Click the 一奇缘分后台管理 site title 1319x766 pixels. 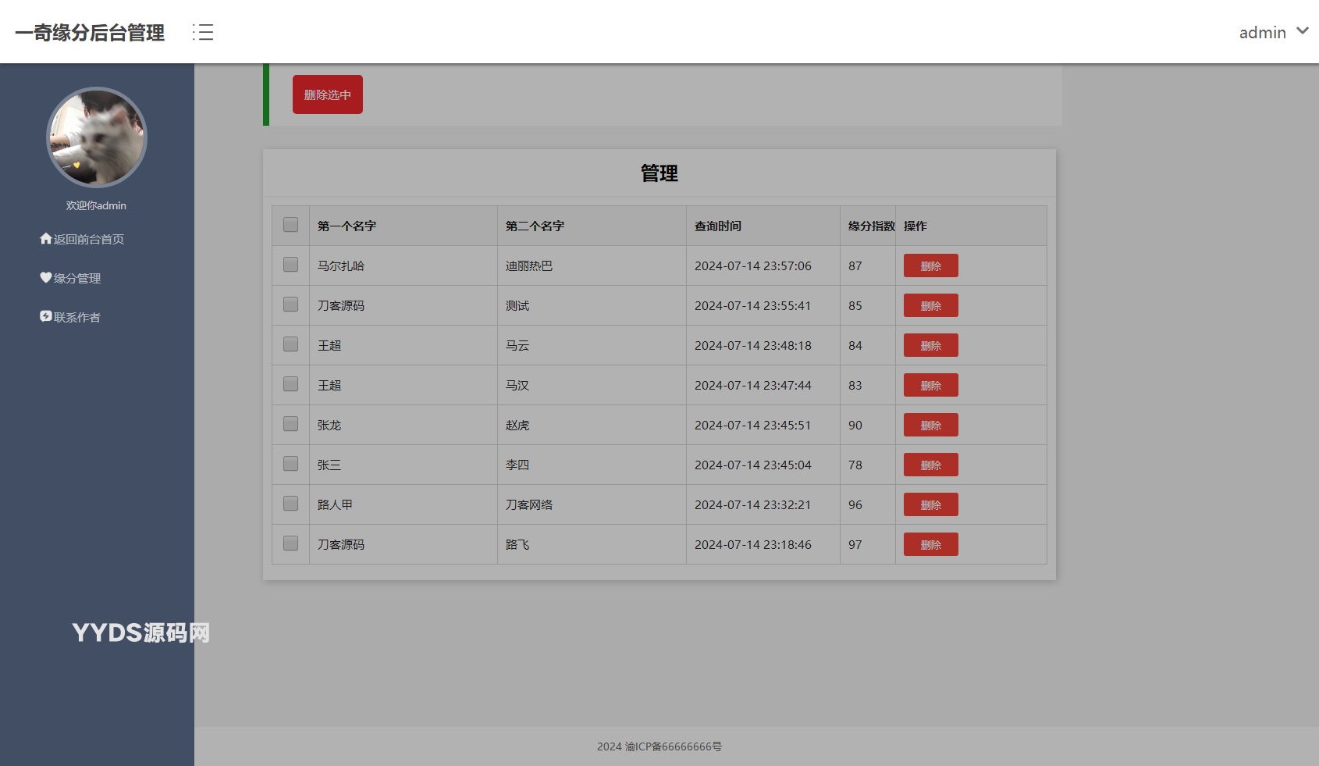tap(90, 33)
